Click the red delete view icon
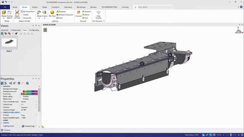244x137 pixels. tap(9, 33)
